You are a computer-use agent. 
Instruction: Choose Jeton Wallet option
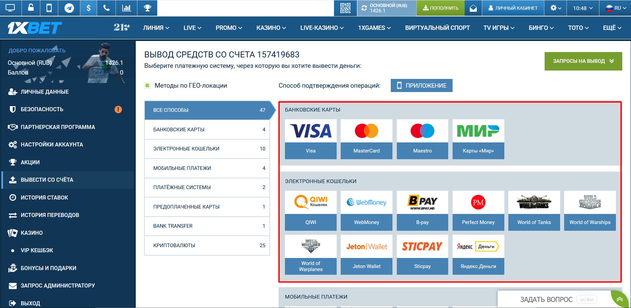[x=367, y=255]
